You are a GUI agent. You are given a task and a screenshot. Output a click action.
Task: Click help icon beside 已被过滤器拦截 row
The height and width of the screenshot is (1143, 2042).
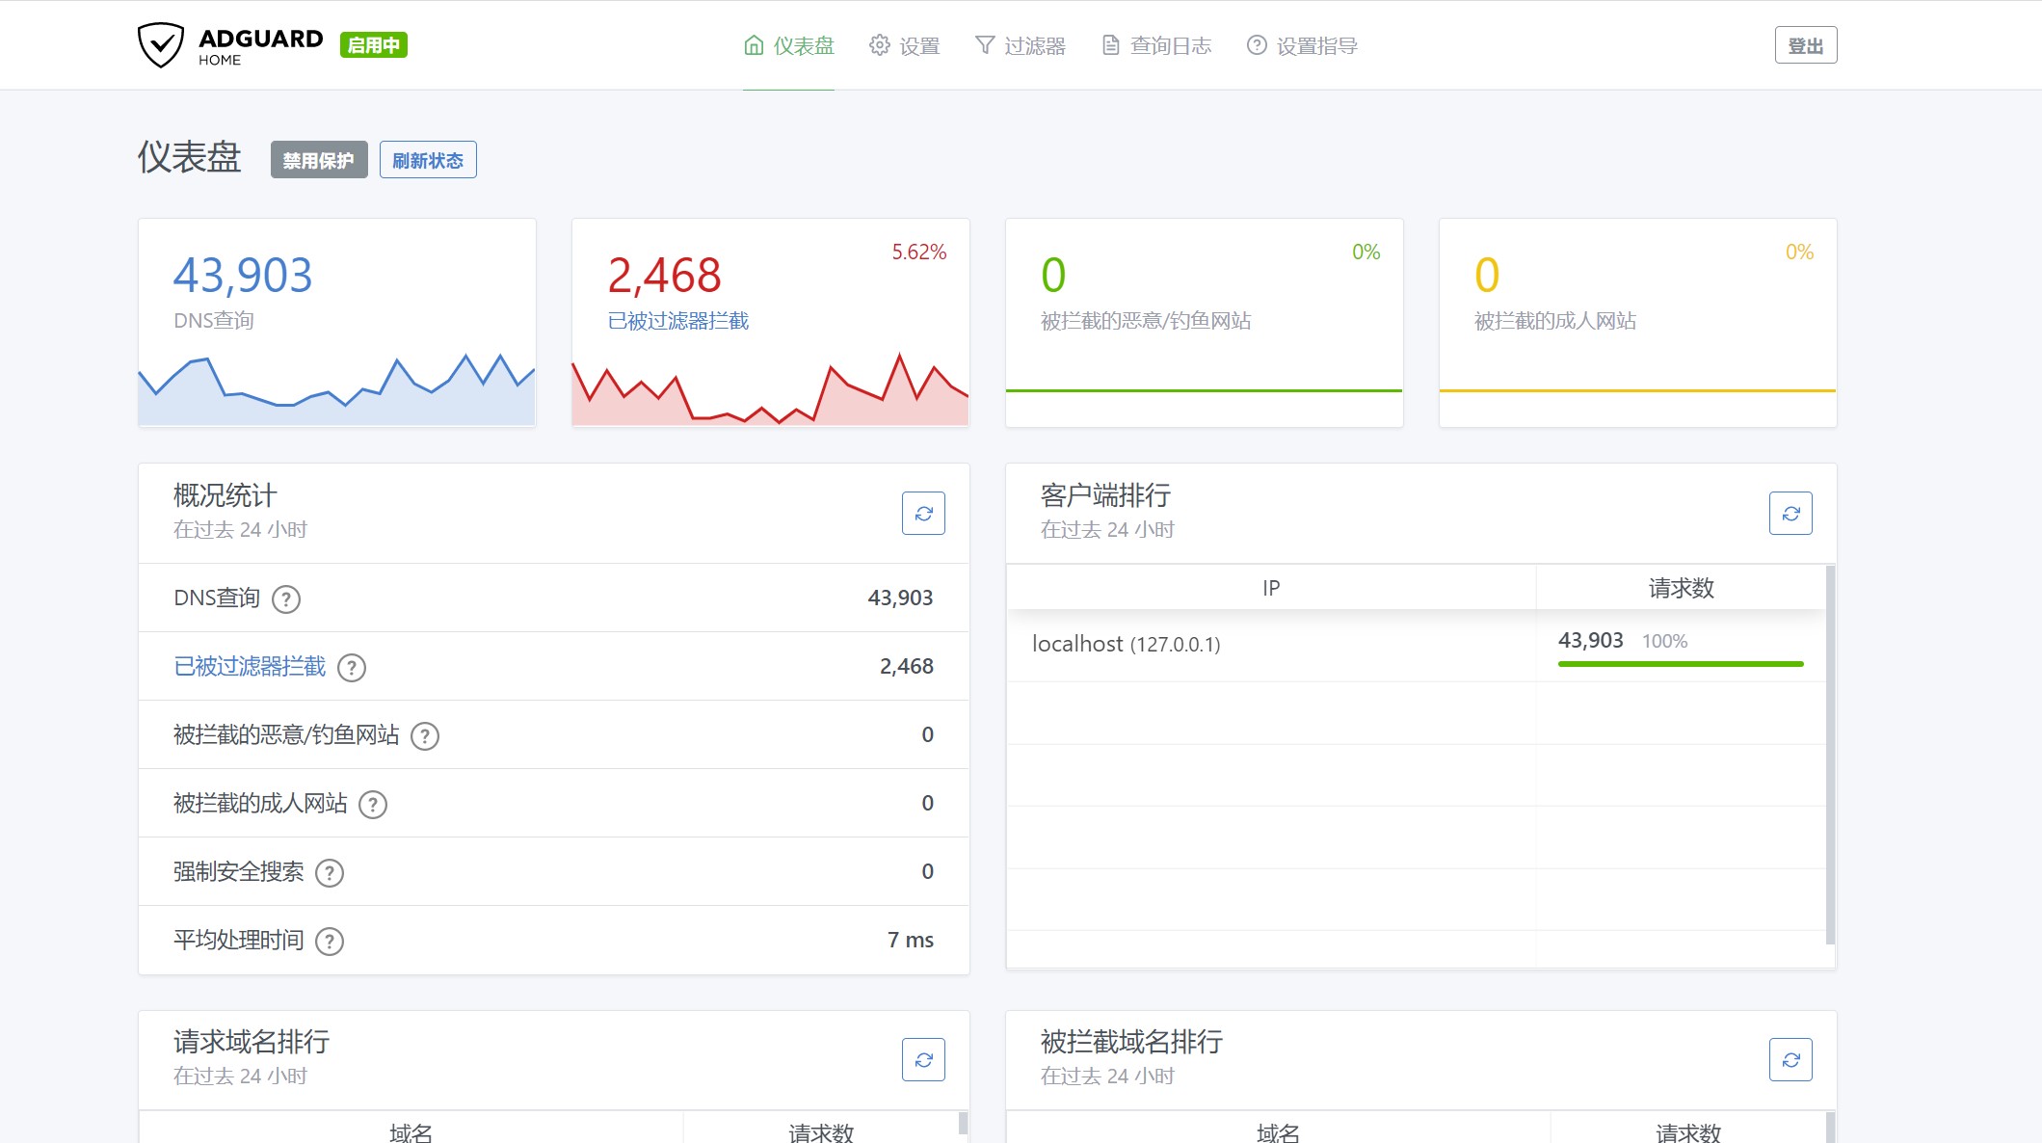coord(352,668)
